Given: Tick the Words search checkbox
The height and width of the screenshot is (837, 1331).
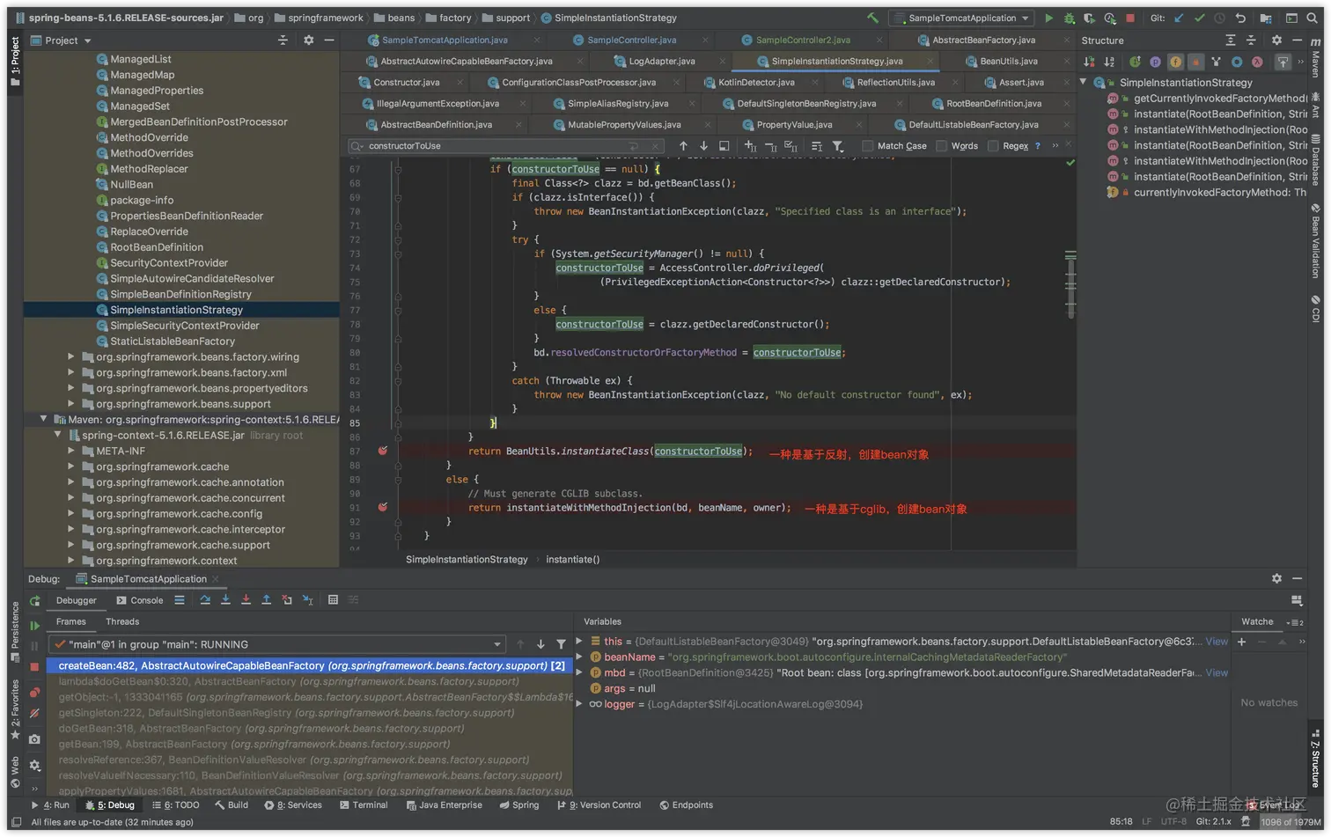Looking at the screenshot, I should click(x=942, y=146).
